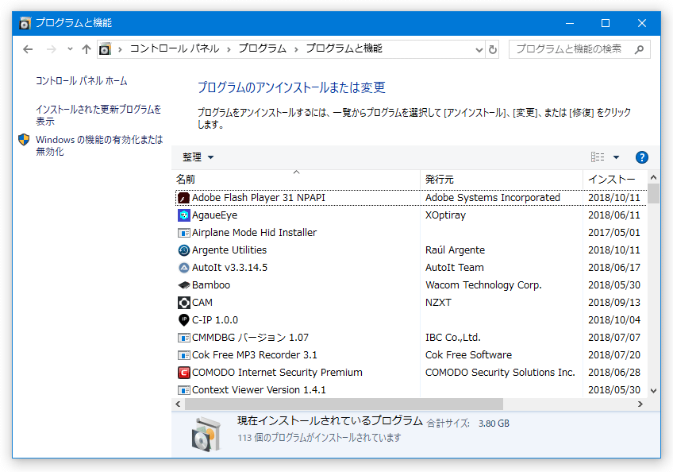
Task: Click the AgaueEye program icon
Action: coord(183,215)
